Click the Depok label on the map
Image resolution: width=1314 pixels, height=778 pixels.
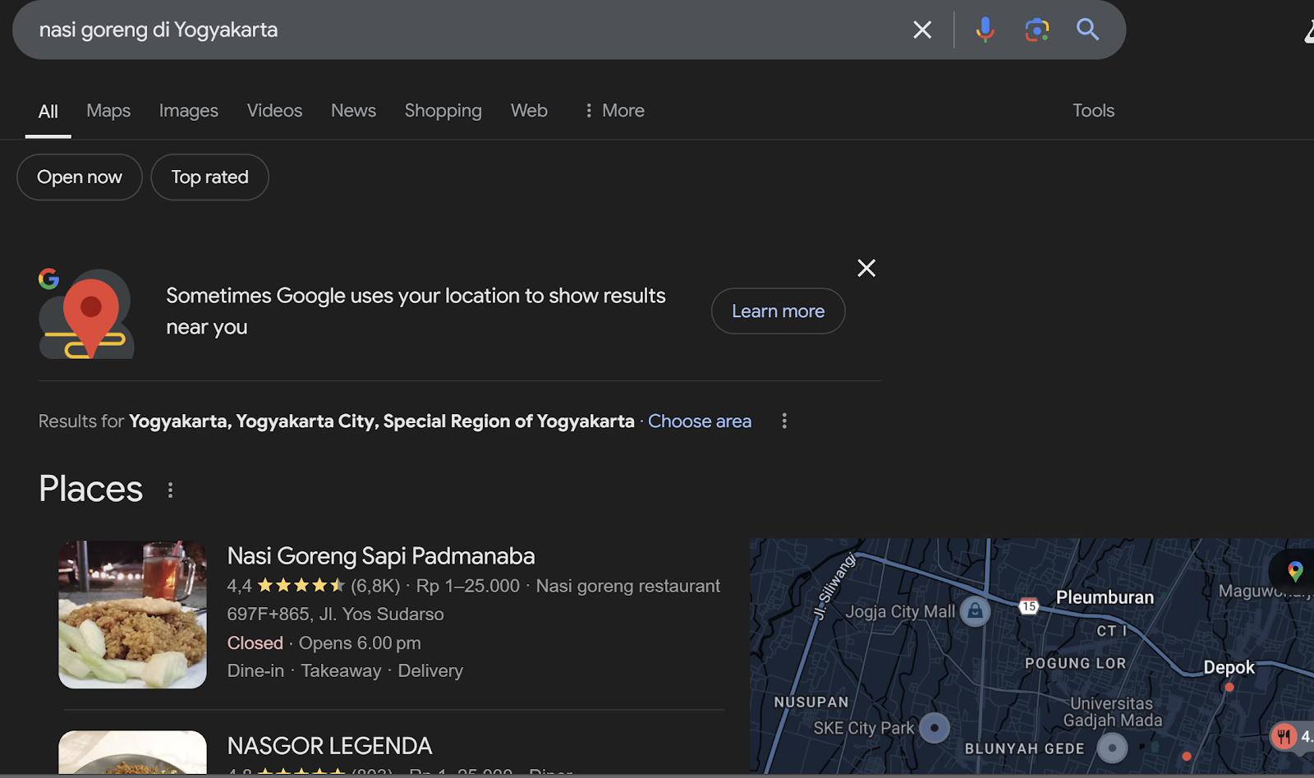coord(1229,667)
